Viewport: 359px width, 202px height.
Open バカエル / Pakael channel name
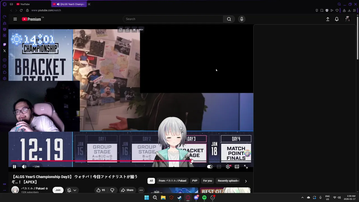coord(33,189)
